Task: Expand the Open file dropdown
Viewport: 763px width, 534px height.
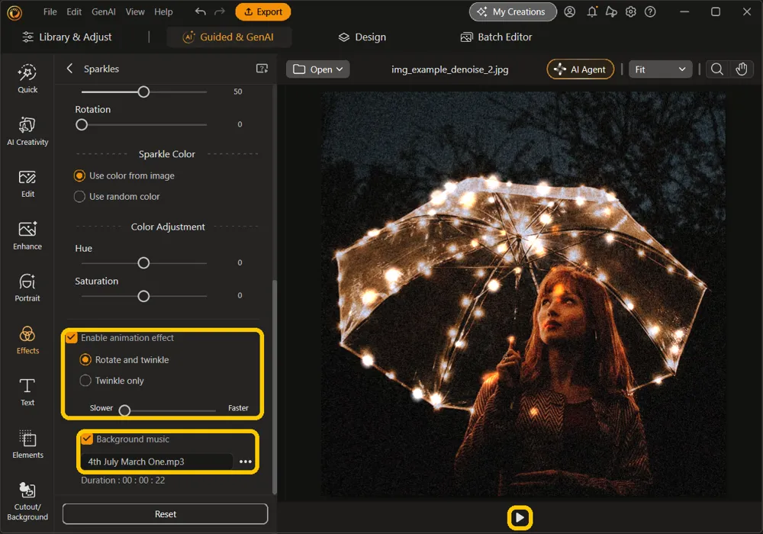Action: 317,69
